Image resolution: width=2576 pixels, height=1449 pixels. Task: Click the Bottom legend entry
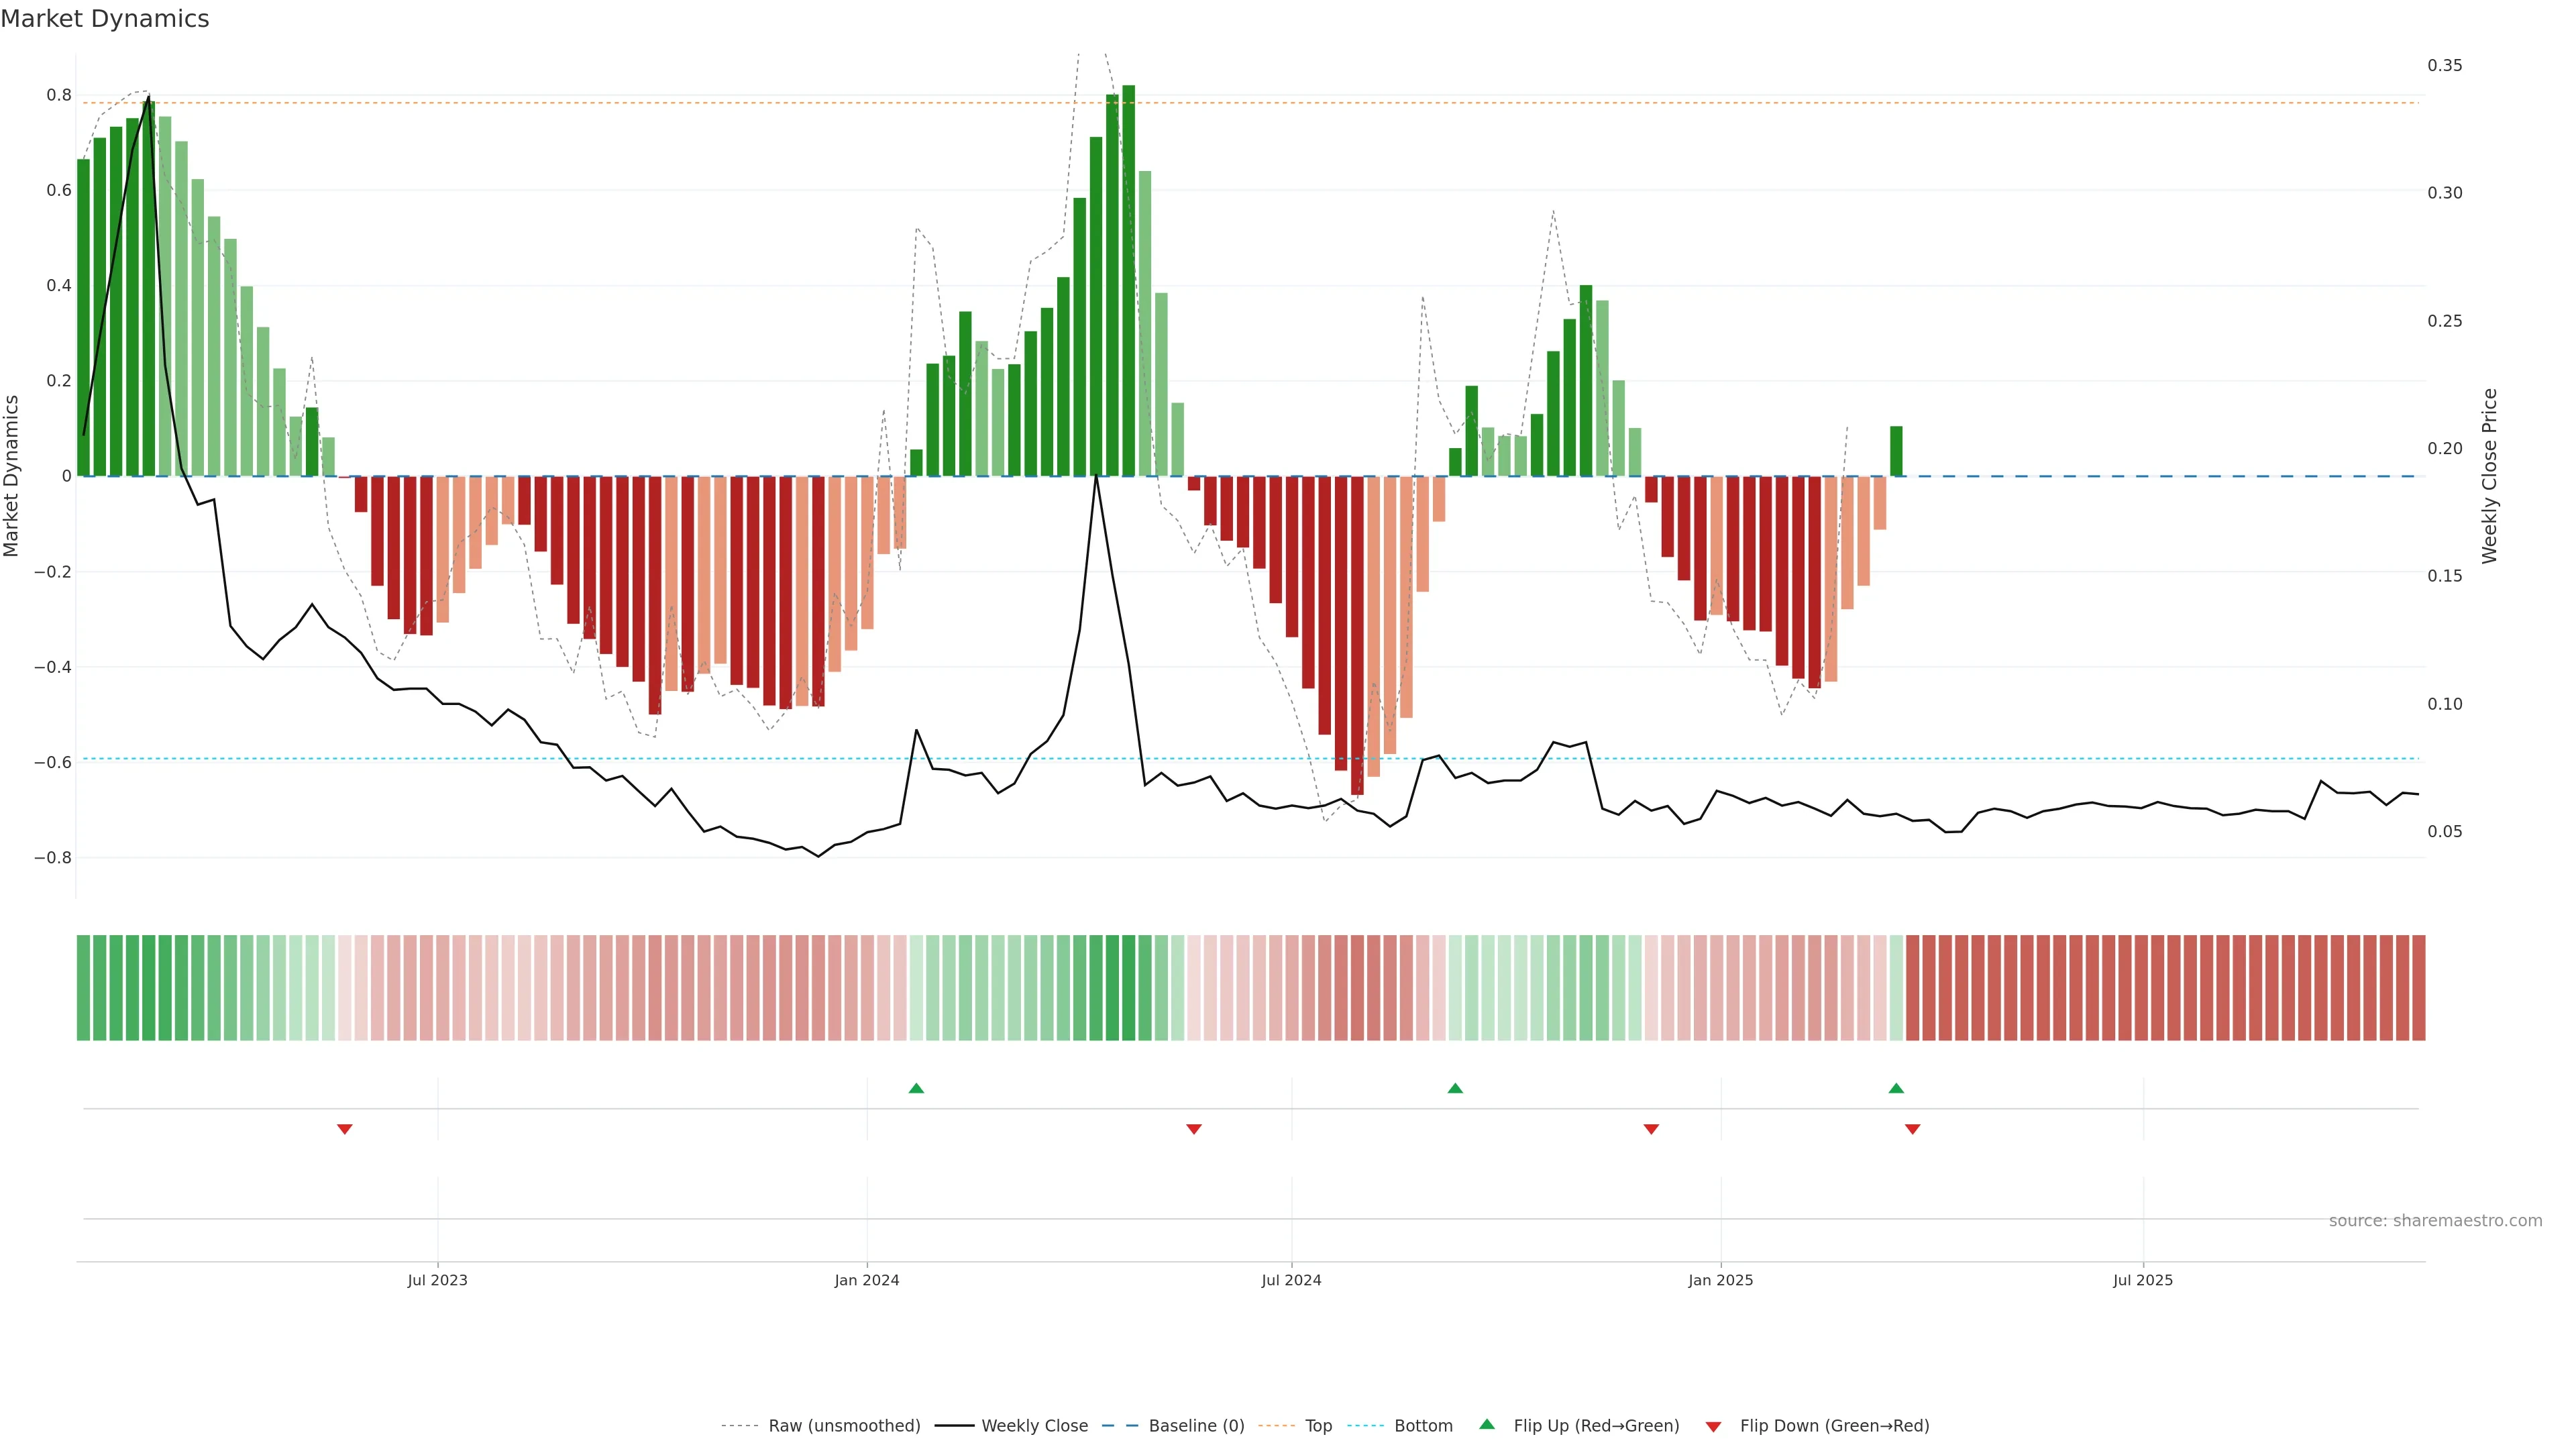[1423, 1425]
